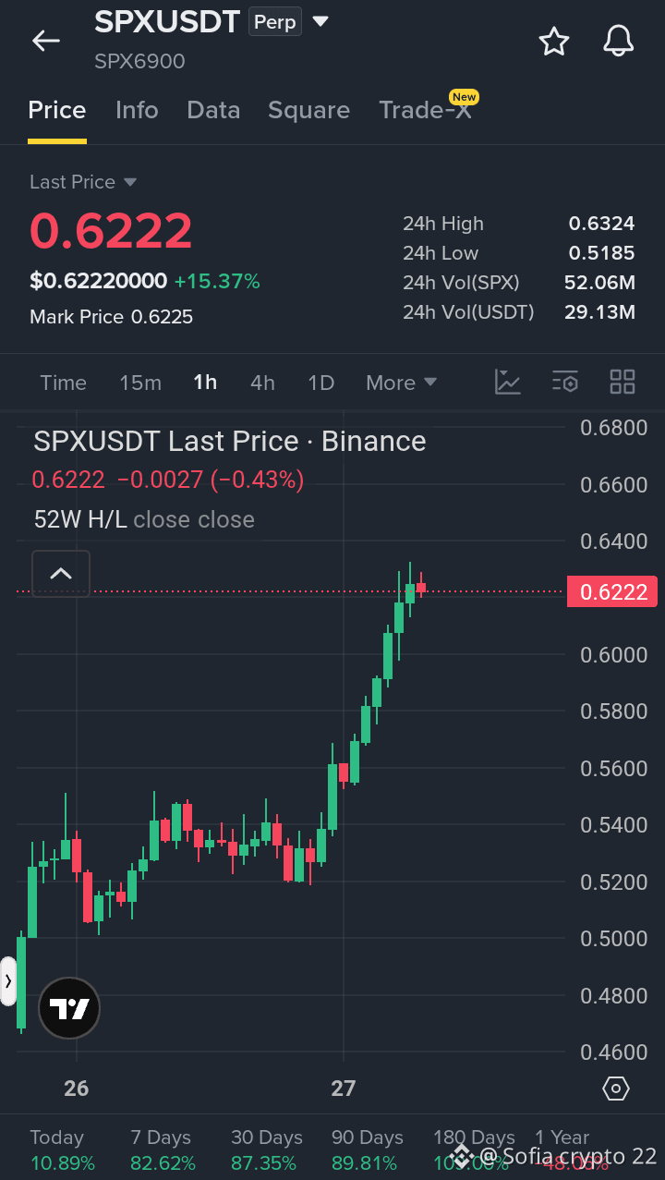Switch to the Square tab
665x1180 pixels.
point(308,110)
